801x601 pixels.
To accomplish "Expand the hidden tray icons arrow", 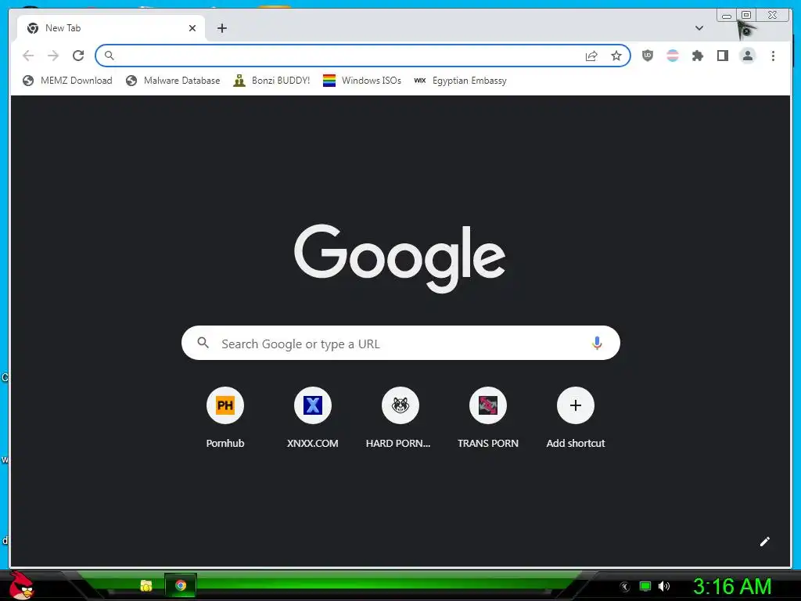I will click(x=625, y=587).
